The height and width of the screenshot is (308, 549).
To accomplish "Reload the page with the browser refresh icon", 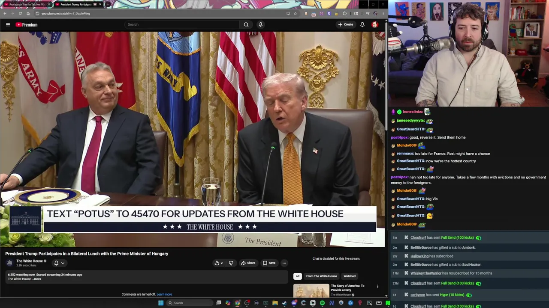I will coord(20,13).
